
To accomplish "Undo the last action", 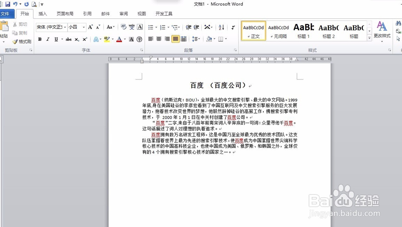I will coord(15,4).
